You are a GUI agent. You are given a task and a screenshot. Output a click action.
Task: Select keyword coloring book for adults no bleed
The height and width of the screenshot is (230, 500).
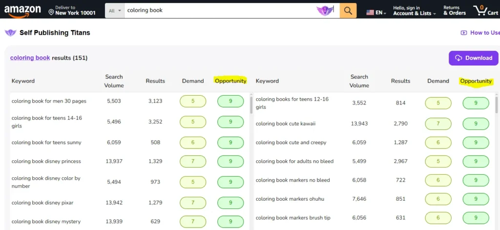click(294, 162)
